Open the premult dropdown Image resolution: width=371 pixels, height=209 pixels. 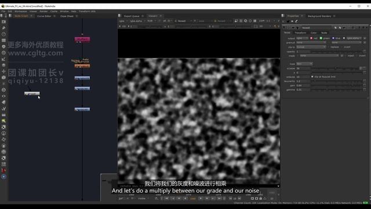click(x=311, y=42)
